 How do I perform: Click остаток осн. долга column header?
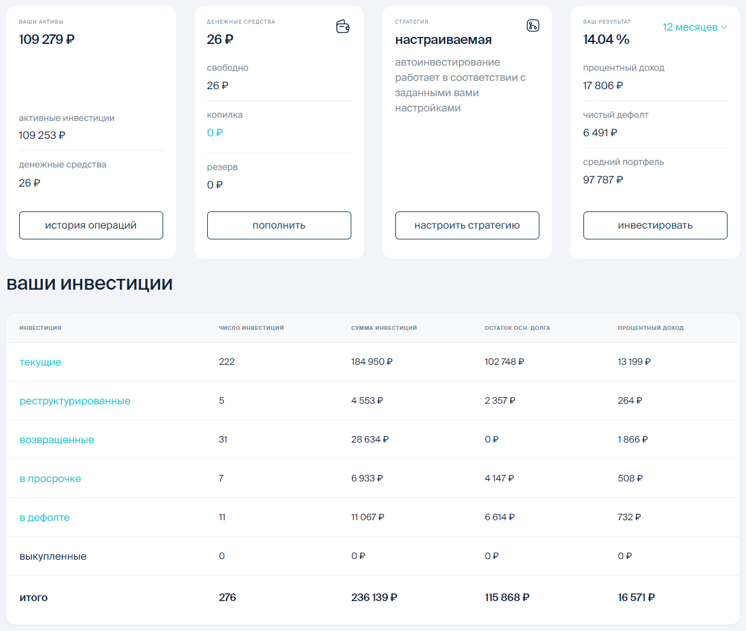pos(517,328)
